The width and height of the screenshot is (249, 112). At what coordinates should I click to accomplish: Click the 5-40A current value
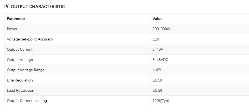[x=158, y=49]
